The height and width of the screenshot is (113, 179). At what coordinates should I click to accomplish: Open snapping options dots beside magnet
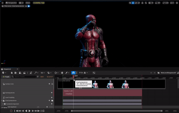pyautogui.click(x=76, y=73)
